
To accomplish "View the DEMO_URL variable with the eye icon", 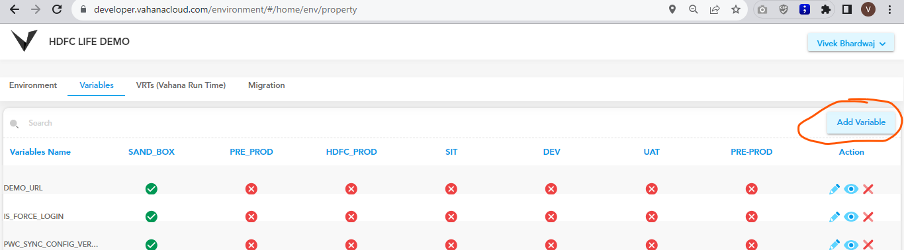I will pyautogui.click(x=851, y=189).
